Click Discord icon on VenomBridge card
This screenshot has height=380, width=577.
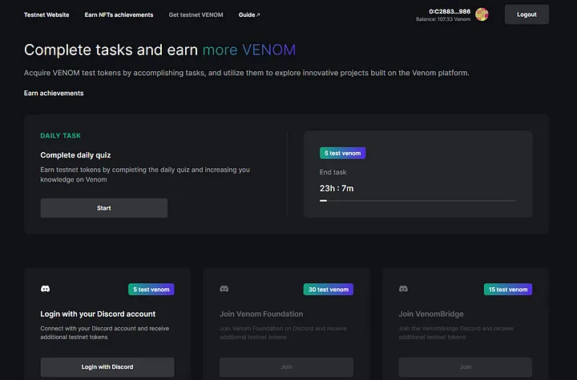coord(403,289)
